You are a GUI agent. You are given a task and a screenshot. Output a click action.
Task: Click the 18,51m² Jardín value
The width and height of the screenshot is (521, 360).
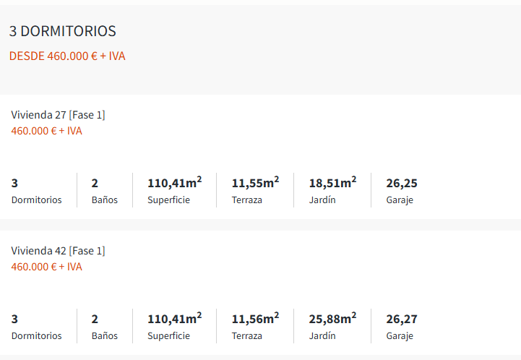coord(332,182)
